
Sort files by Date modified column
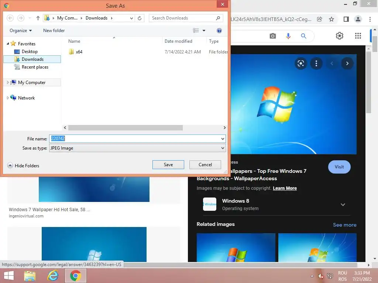178,41
